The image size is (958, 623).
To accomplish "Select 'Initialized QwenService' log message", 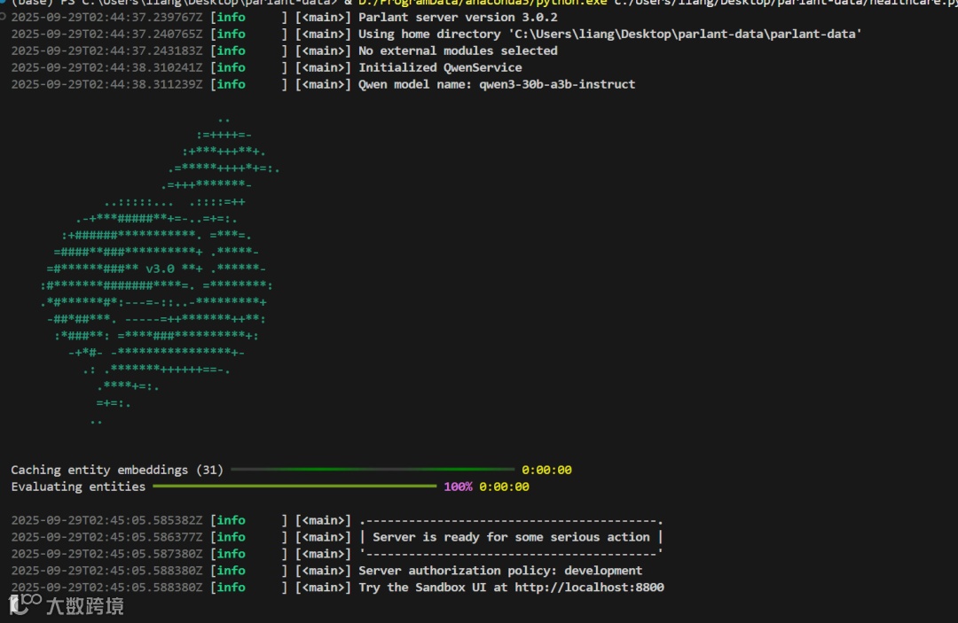I will tap(440, 67).
